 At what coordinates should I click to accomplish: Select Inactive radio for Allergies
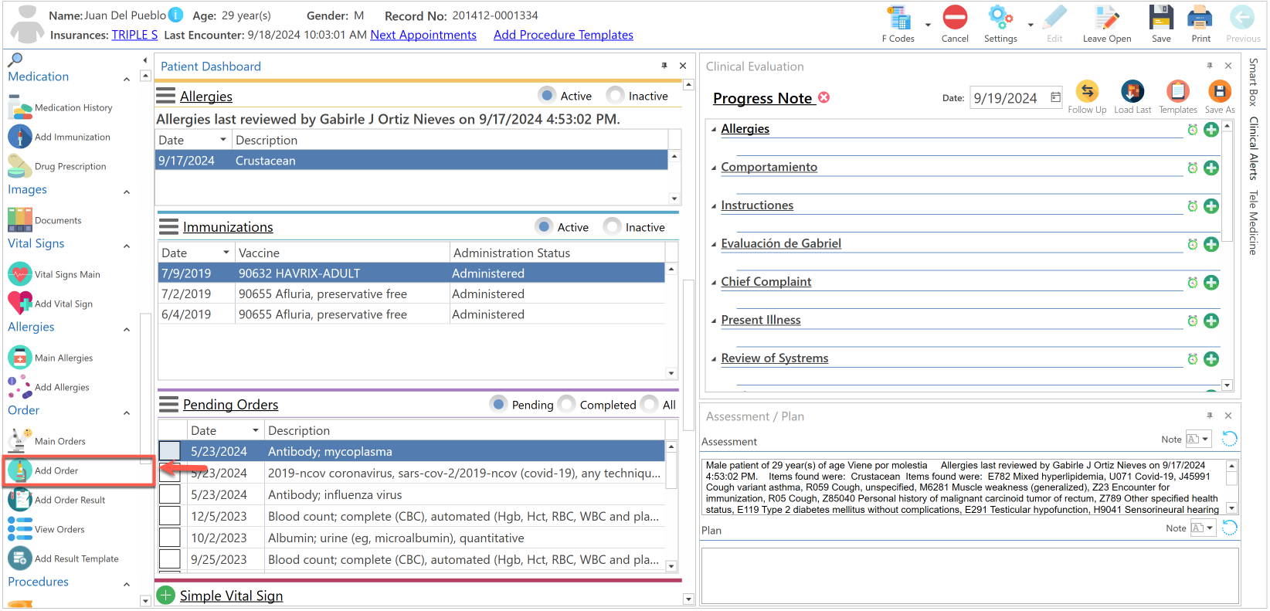tap(615, 95)
